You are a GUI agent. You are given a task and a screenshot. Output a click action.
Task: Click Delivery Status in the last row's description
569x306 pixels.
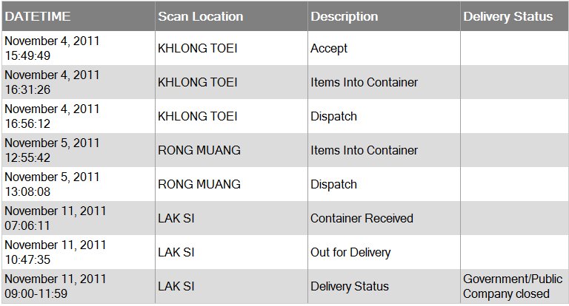click(350, 287)
